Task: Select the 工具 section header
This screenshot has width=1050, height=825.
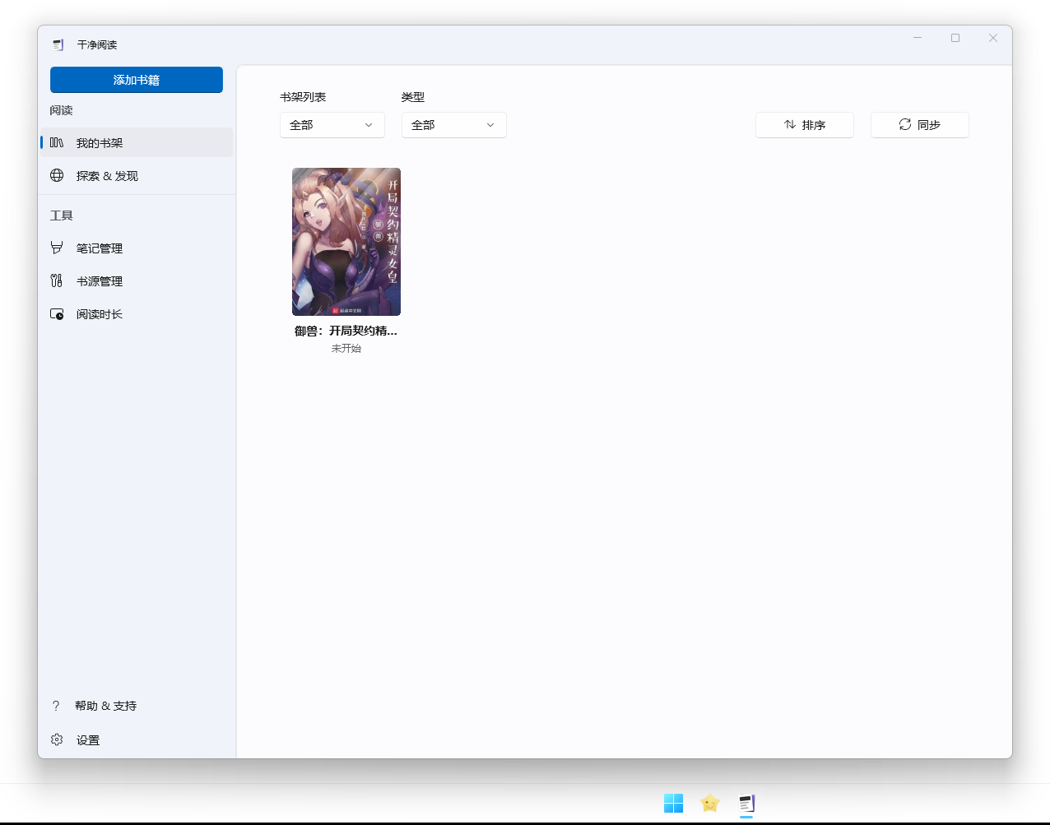Action: [61, 215]
